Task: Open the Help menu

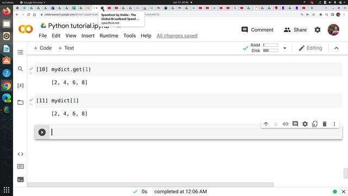Action: tap(146, 36)
